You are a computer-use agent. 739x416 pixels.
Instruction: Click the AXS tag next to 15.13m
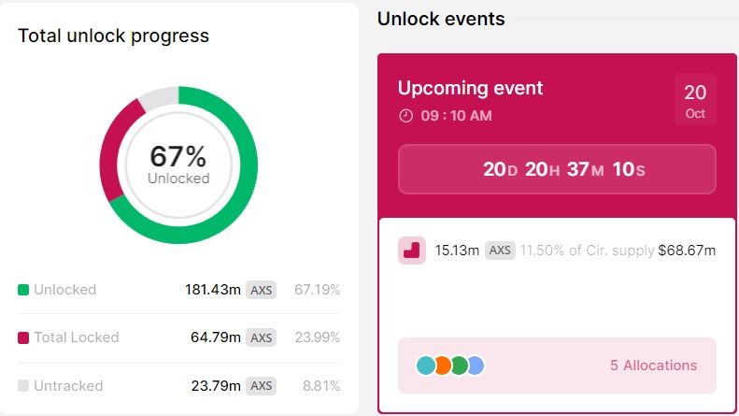[x=500, y=250]
